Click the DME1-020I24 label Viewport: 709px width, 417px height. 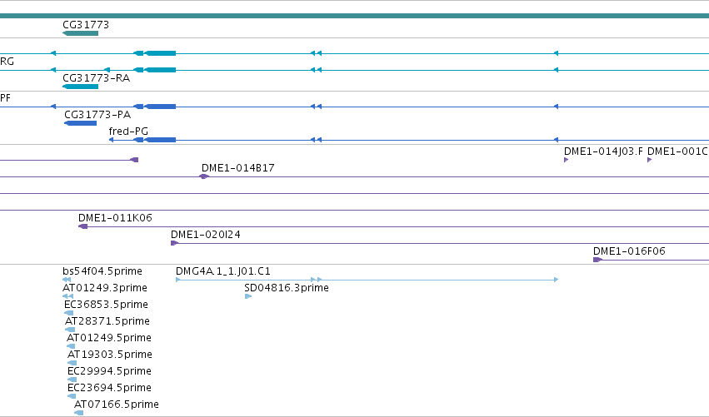pos(206,235)
